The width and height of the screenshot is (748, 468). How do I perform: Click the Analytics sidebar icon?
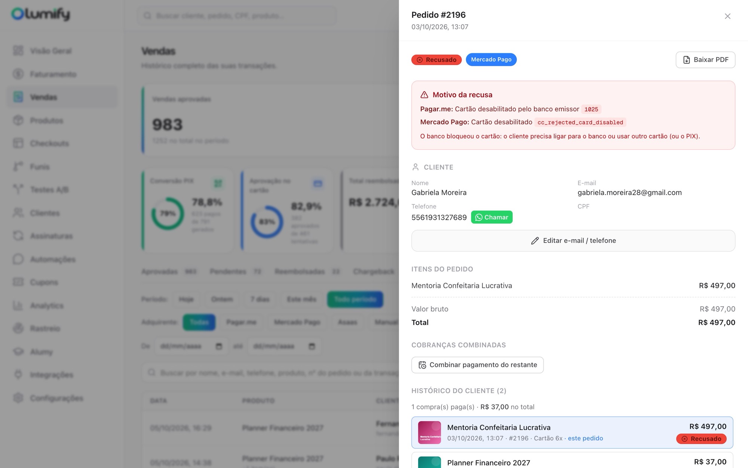tap(18, 306)
